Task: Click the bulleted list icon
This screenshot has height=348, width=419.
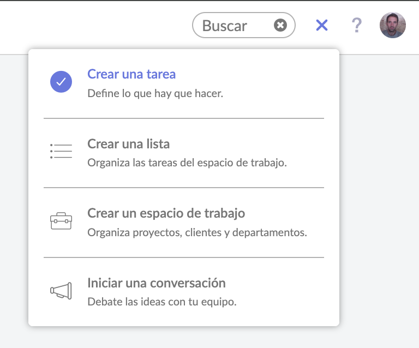Action: (x=61, y=151)
